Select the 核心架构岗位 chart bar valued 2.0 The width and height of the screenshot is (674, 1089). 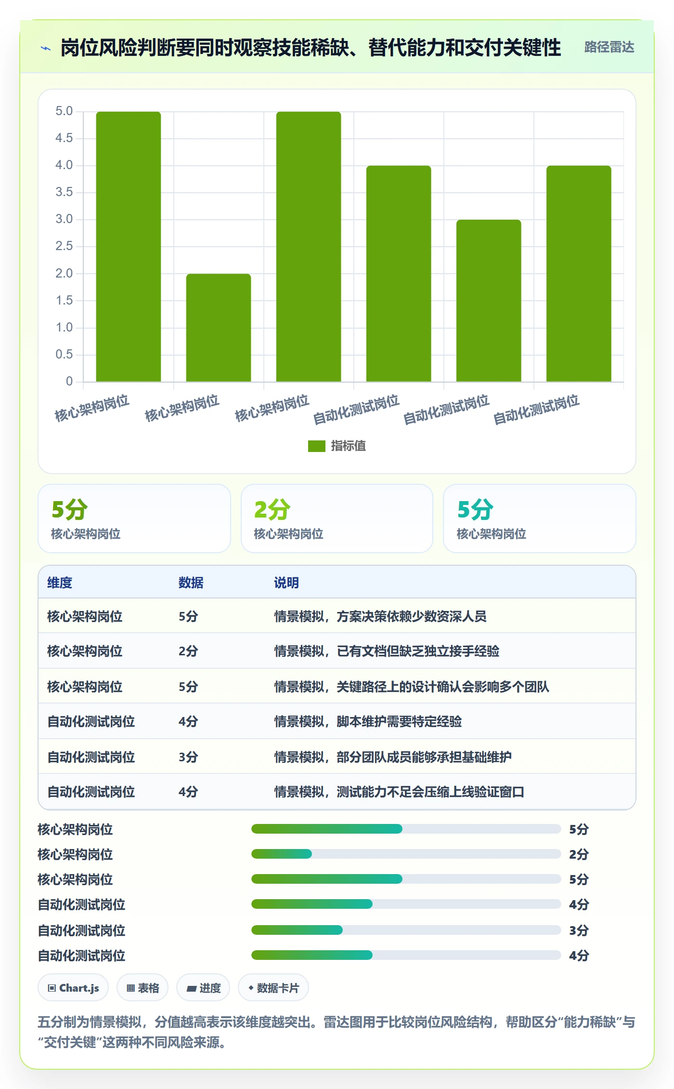(x=219, y=328)
